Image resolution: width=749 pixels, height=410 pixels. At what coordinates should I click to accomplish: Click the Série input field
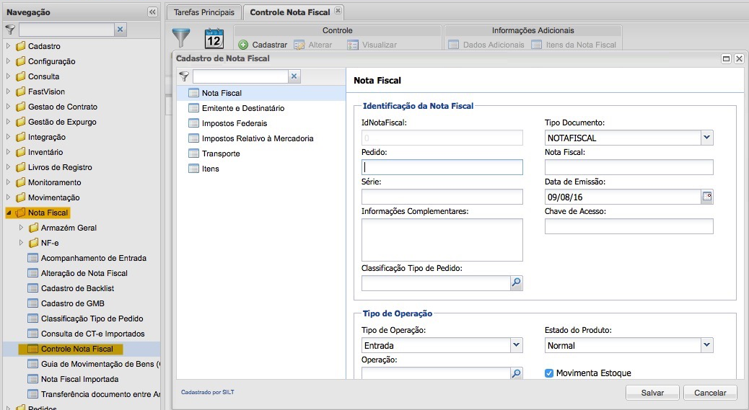[x=442, y=197]
